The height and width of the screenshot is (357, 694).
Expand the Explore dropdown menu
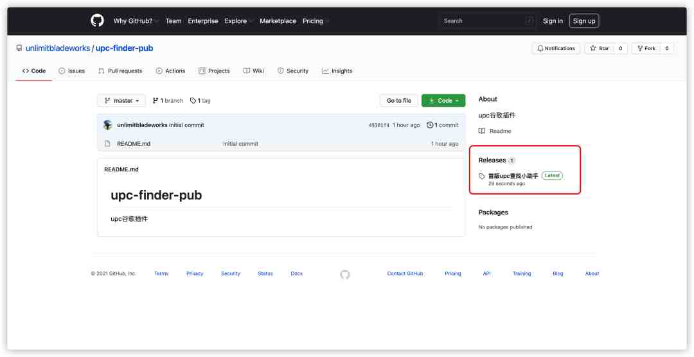pyautogui.click(x=238, y=21)
